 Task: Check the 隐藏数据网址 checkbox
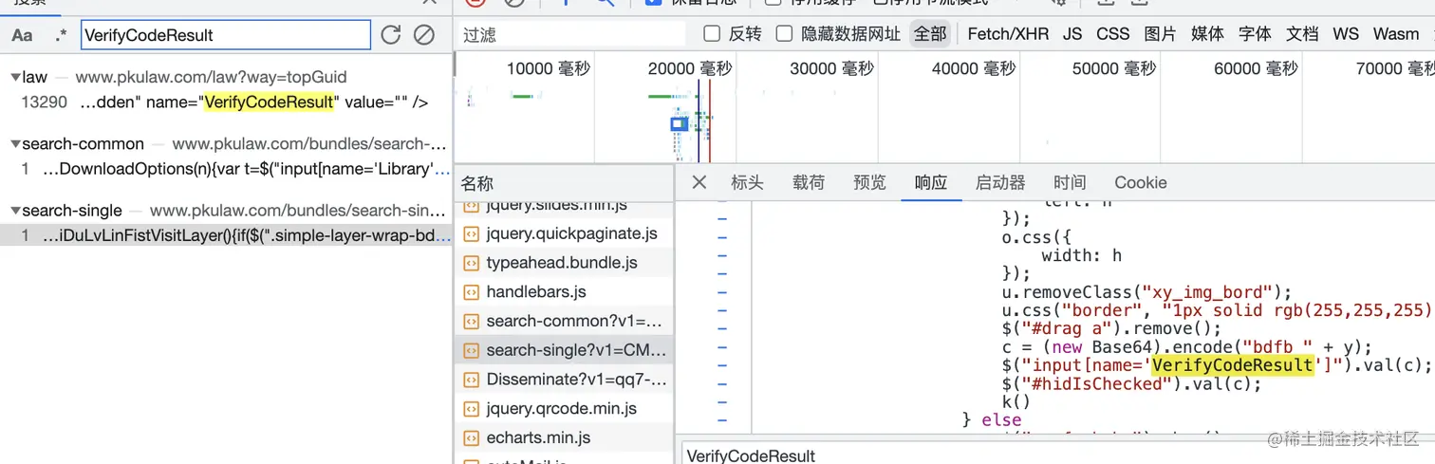tap(784, 34)
